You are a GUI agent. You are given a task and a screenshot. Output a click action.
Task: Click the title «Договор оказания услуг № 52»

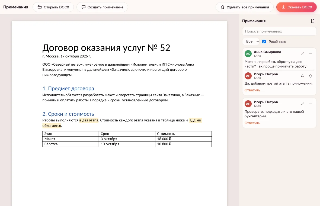tap(106, 48)
